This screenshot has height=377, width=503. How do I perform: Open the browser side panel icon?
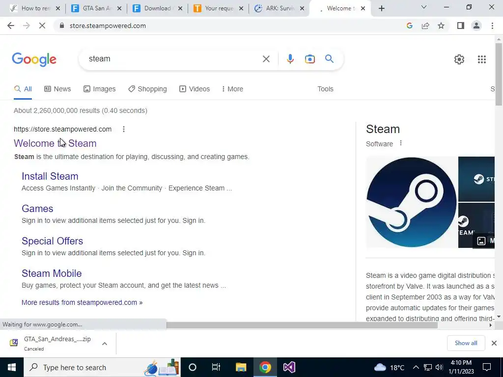[461, 26]
